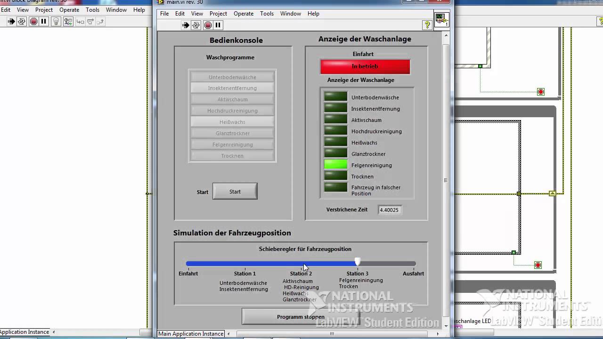
Task: Click Fahrzeug in falscher Position LED
Action: (335, 187)
